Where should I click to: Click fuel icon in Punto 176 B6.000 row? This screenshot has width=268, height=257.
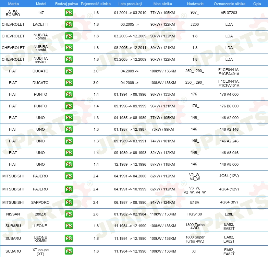(x=69, y=106)
